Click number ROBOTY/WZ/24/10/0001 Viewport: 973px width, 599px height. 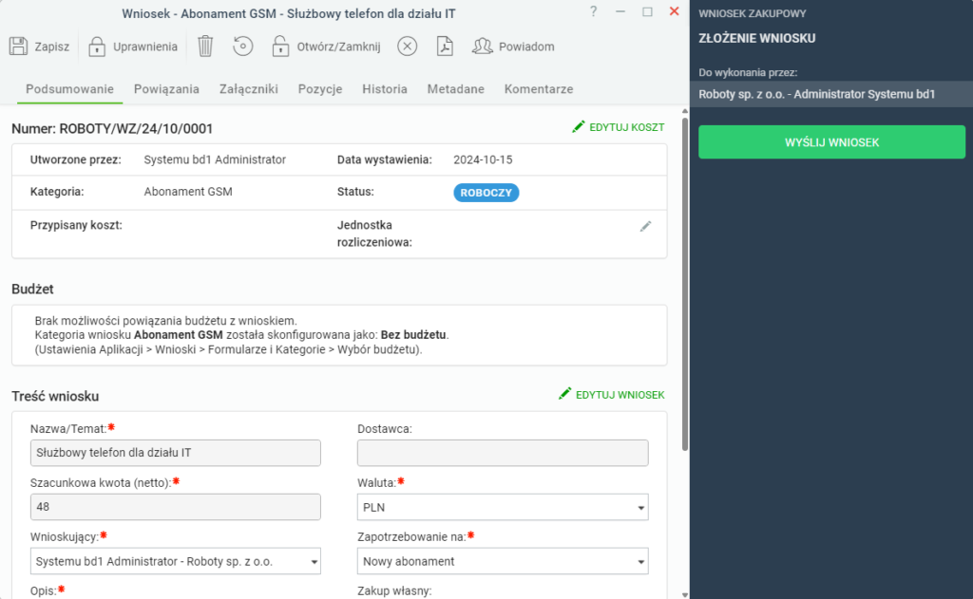(x=136, y=128)
